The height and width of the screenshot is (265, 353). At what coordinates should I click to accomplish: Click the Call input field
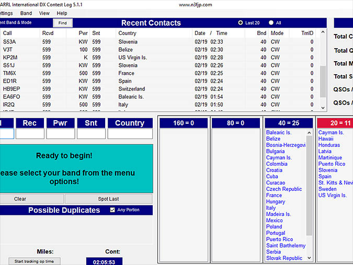7,134
